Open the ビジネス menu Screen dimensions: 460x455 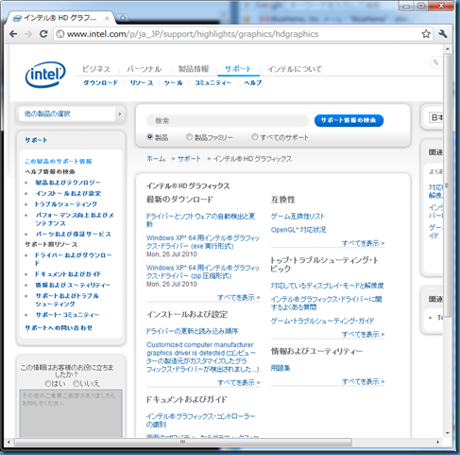[x=96, y=69]
